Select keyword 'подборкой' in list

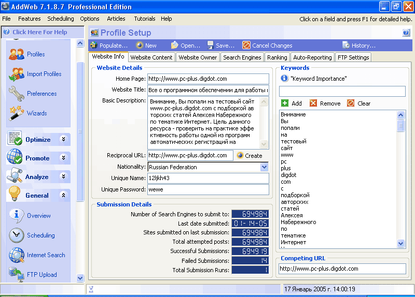pos(295,195)
